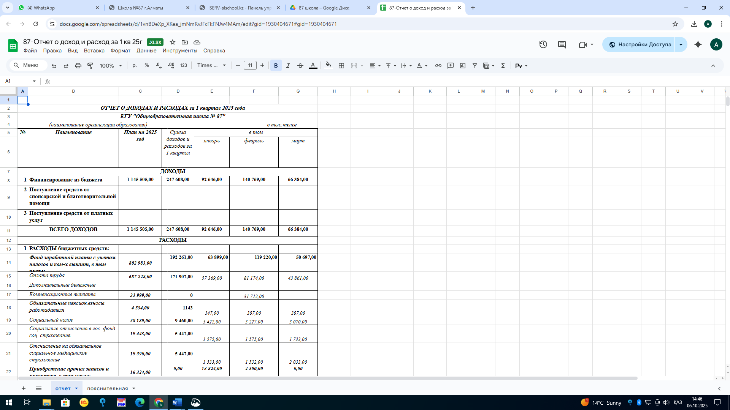Open the comments panel icon
Image resolution: width=730 pixels, height=410 pixels.
(x=562, y=44)
